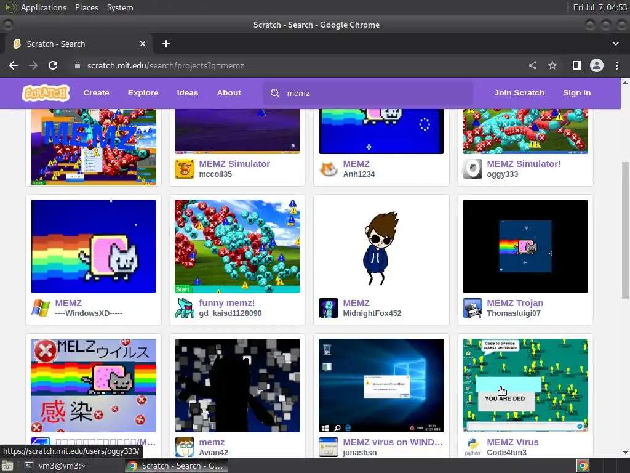Click Thomasluigi07's avatar icon
This screenshot has height=473, width=630.
[x=472, y=308]
